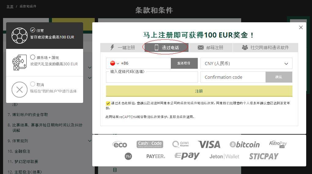Click the circled X cancel bonus icon
This screenshot has height=174, width=312.
tap(20, 90)
